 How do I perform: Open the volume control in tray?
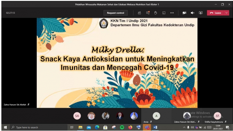pos(192,127)
